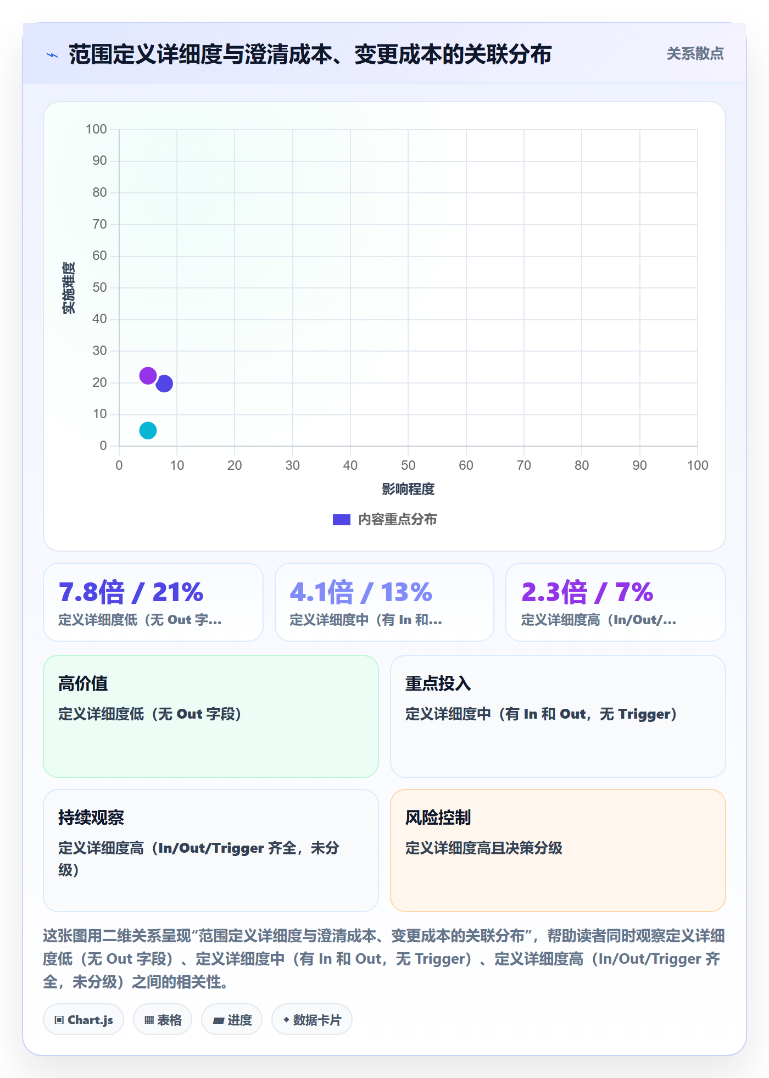The width and height of the screenshot is (769, 1078).
Task: Click the 实施难度 y-axis title
Action: [x=69, y=288]
